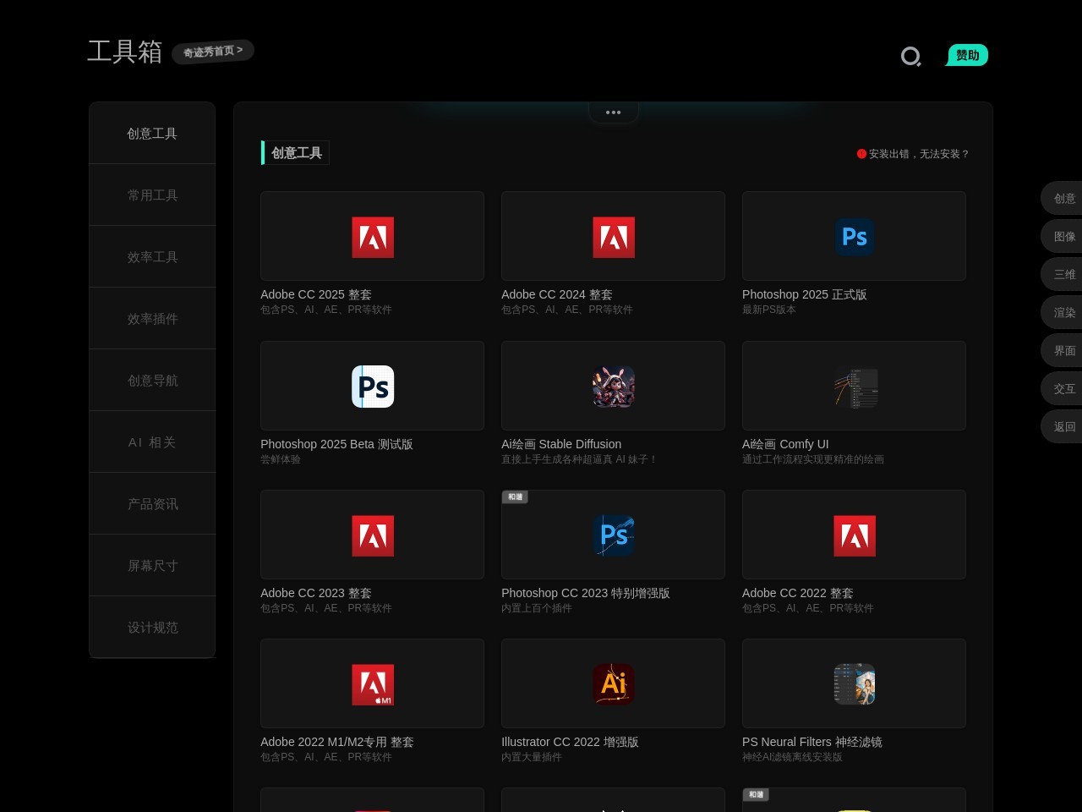
Task: Open 屏幕尺寸 in the left sidebar
Action: click(152, 566)
